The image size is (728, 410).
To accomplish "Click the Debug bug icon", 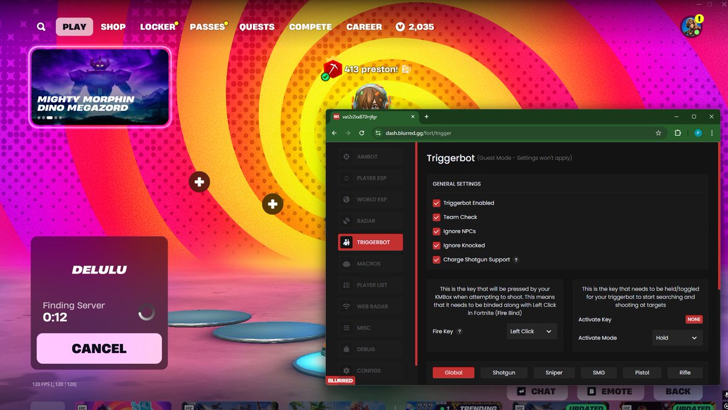I will (346, 349).
